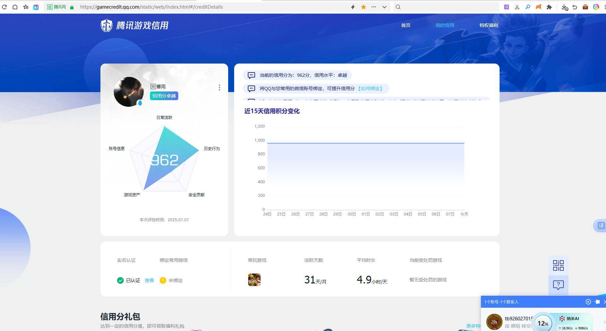The height and width of the screenshot is (331, 606).
Task: Switch to the 特权福利 nav item
Action: click(488, 25)
